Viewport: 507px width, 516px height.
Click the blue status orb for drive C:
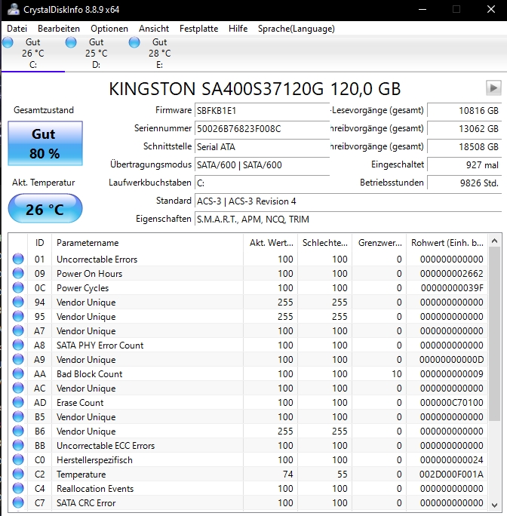coord(8,42)
